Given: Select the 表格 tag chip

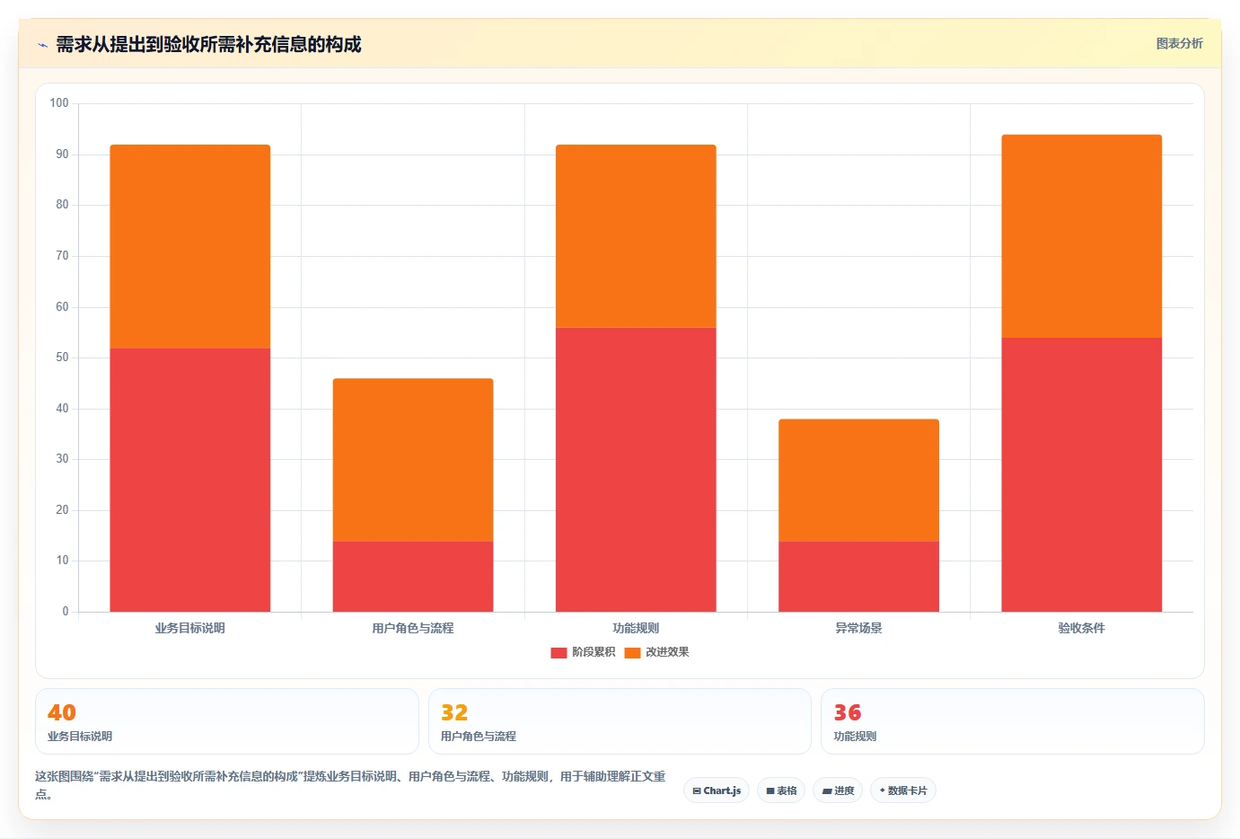Looking at the screenshot, I should [x=781, y=790].
